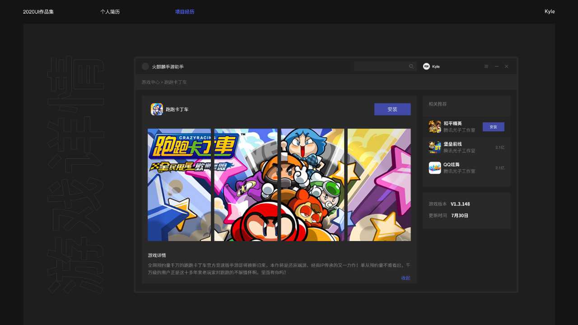Click the 堡垒前线 game icon
Image resolution: width=578 pixels, height=325 pixels.
[x=435, y=147]
